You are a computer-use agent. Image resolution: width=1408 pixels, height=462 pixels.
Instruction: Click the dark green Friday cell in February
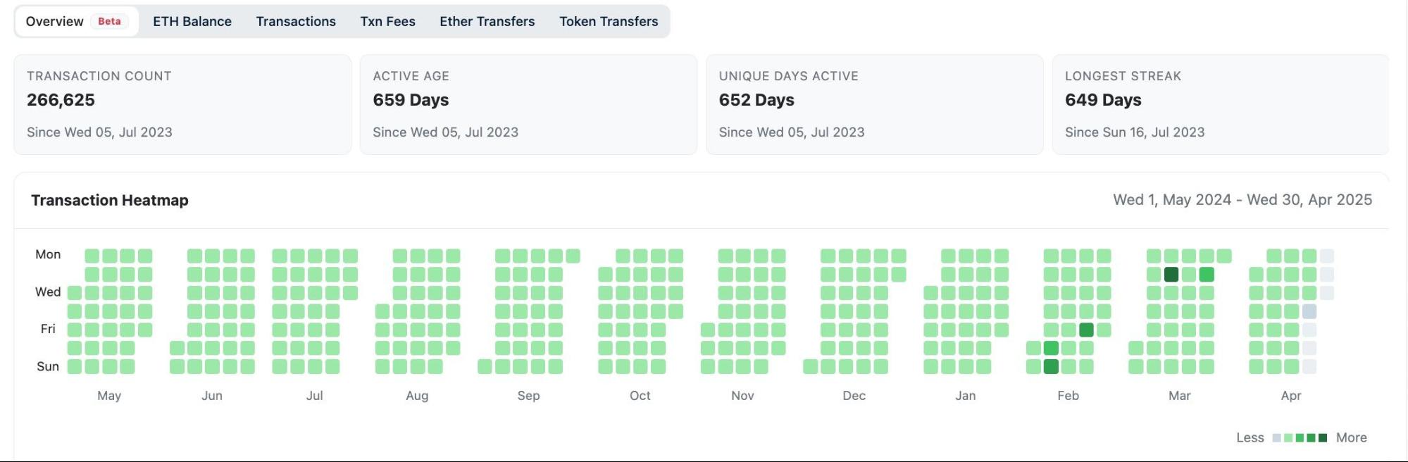[x=1086, y=329]
